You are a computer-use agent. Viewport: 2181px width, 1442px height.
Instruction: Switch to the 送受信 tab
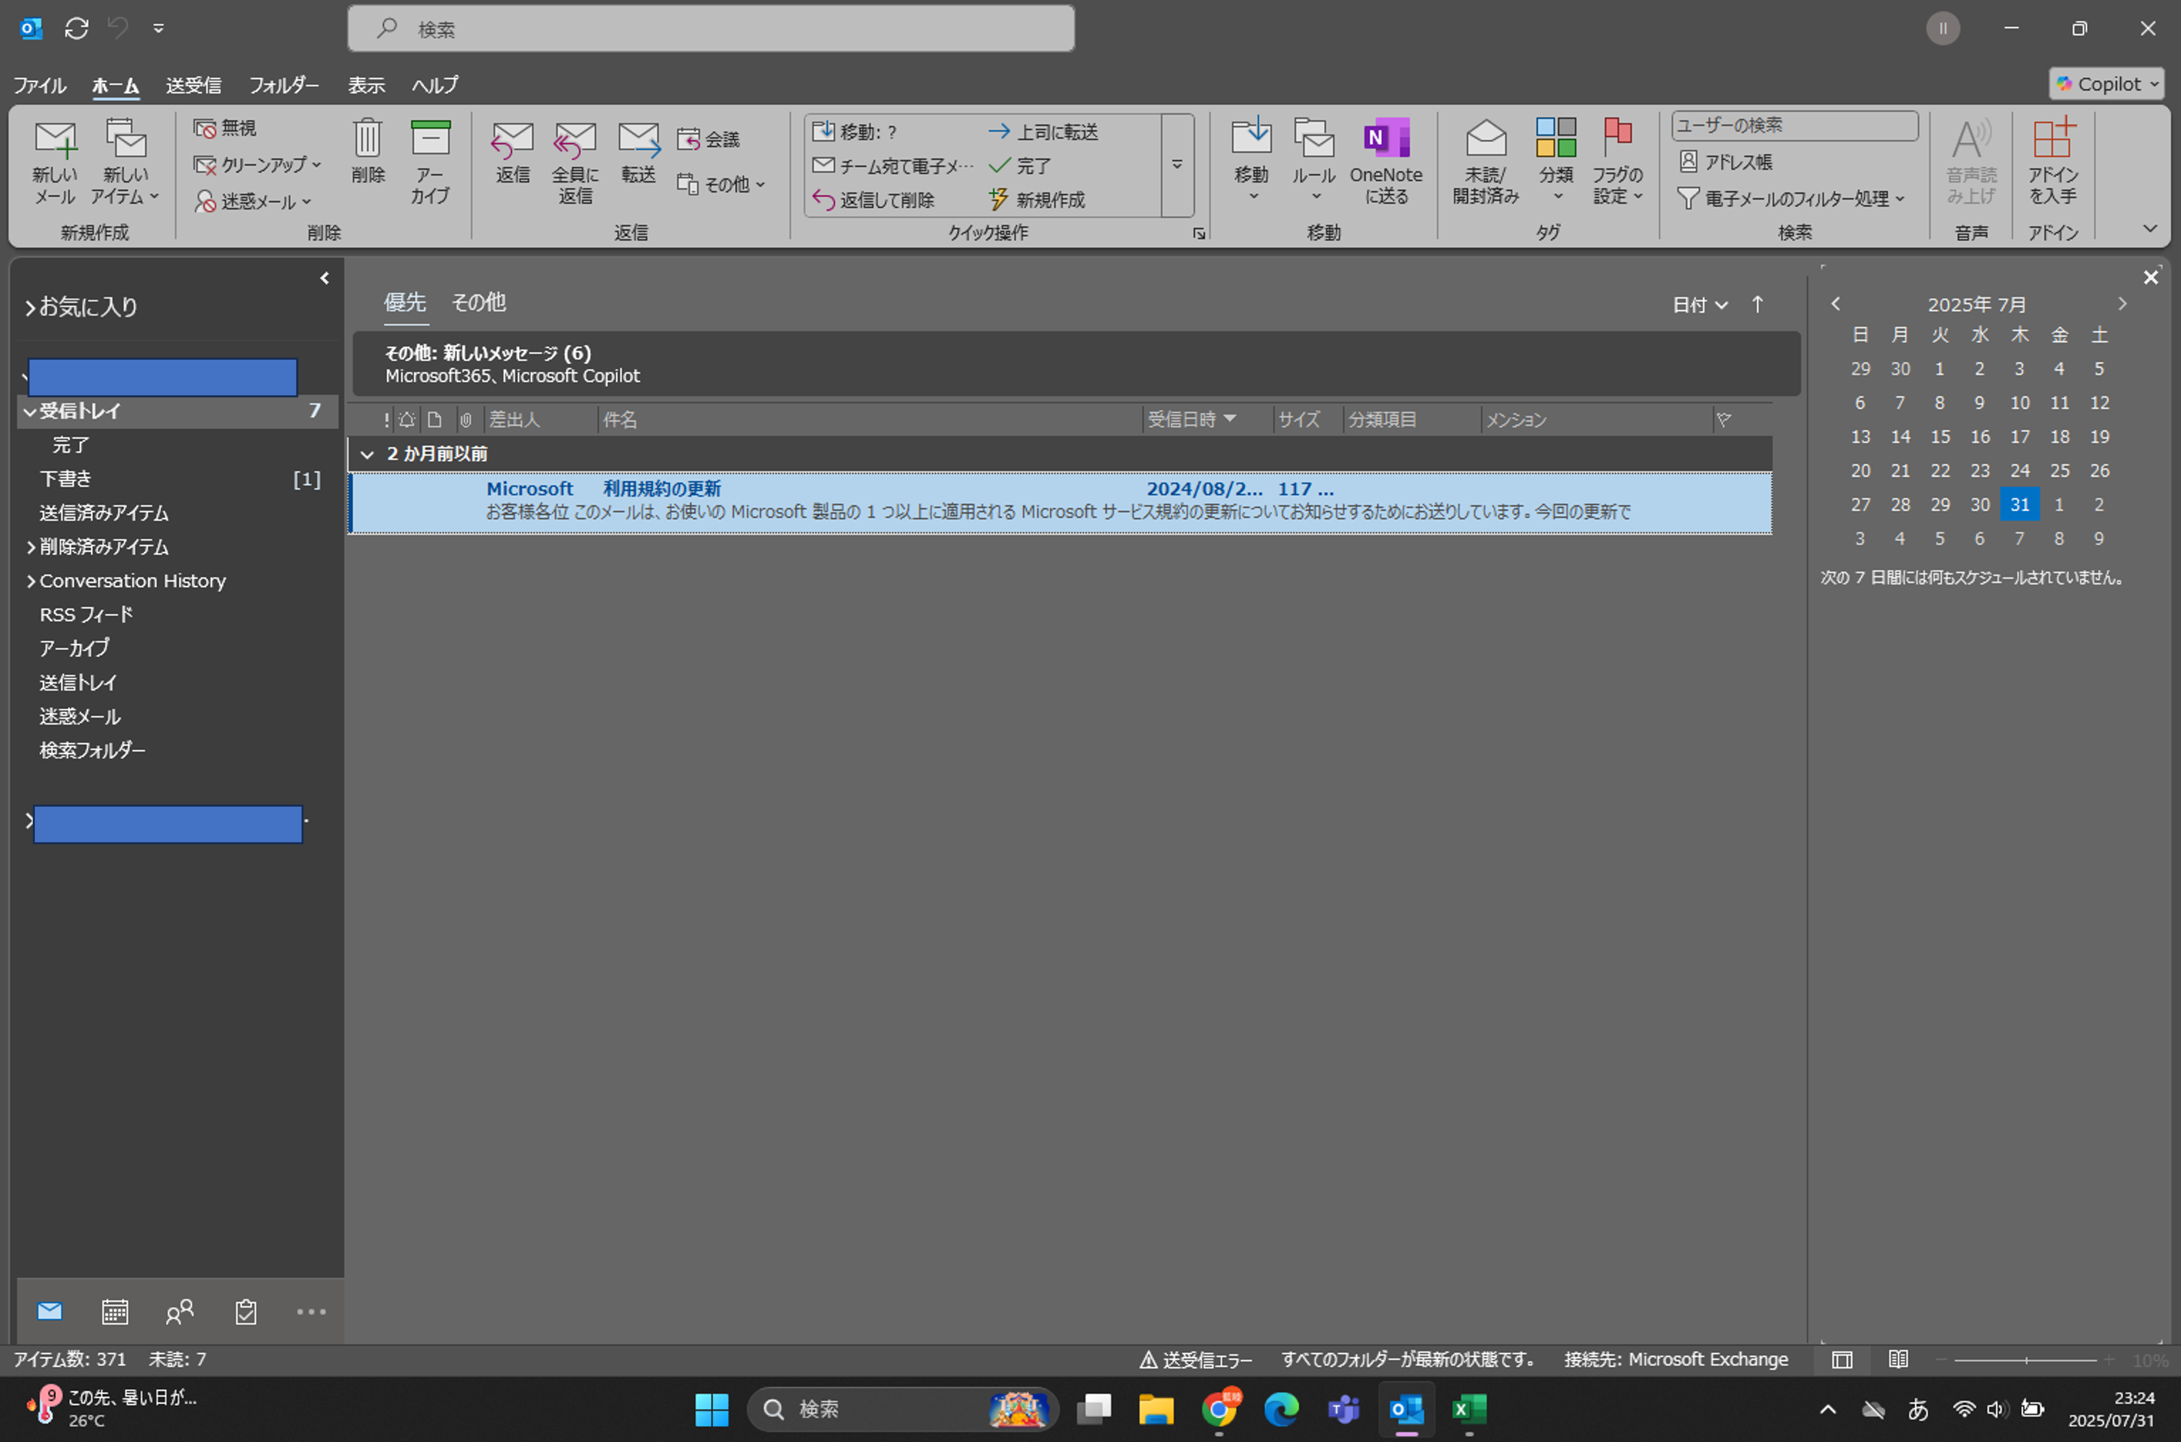pyautogui.click(x=193, y=85)
